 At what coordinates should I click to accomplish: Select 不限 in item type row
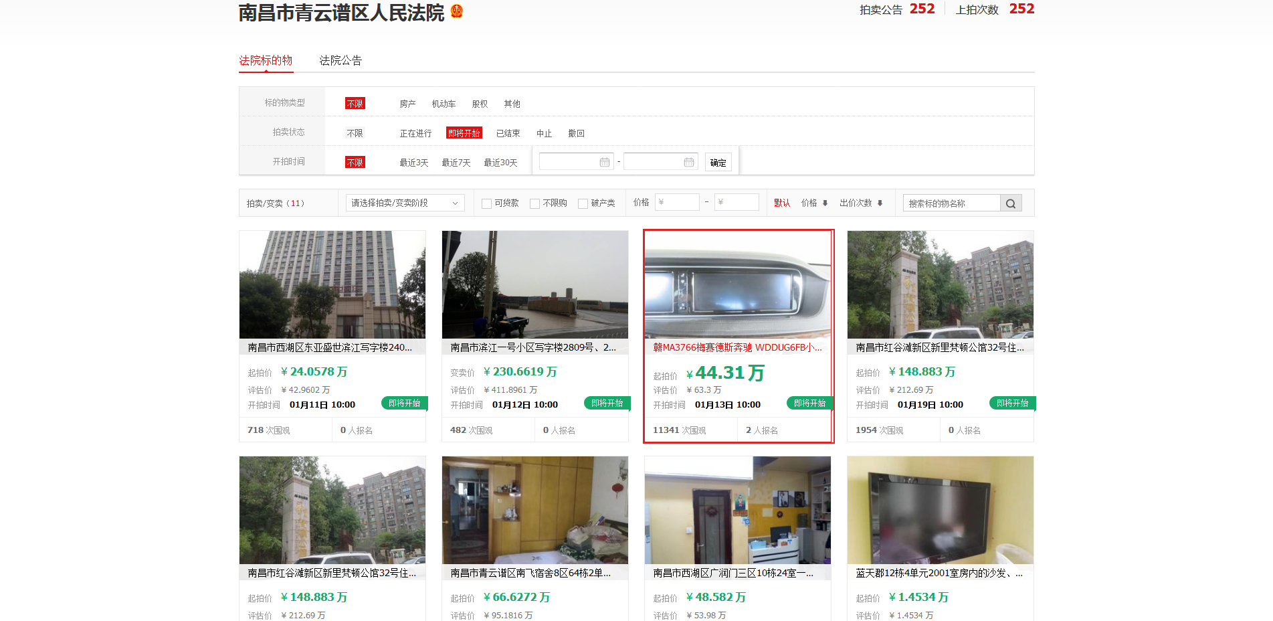tap(355, 104)
